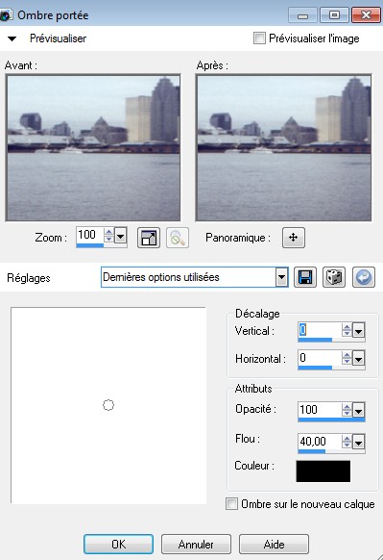This screenshot has width=383, height=560.
Task: Collapse the Prévisualiser disclosure triangle
Action: [12, 38]
